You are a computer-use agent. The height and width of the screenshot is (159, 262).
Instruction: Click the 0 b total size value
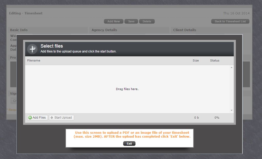coord(196,118)
